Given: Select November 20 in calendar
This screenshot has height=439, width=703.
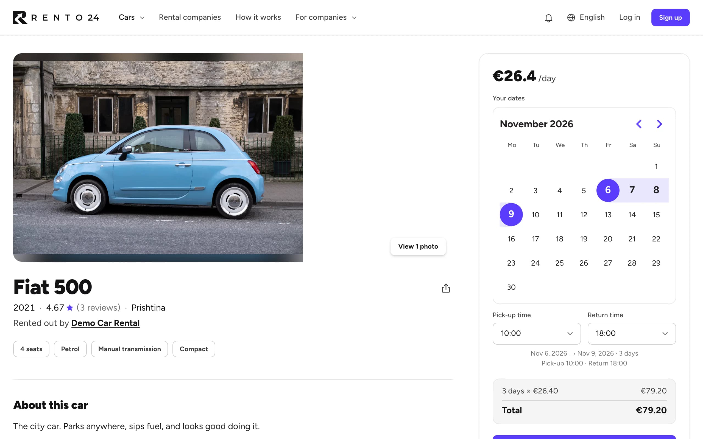Looking at the screenshot, I should coord(608,239).
